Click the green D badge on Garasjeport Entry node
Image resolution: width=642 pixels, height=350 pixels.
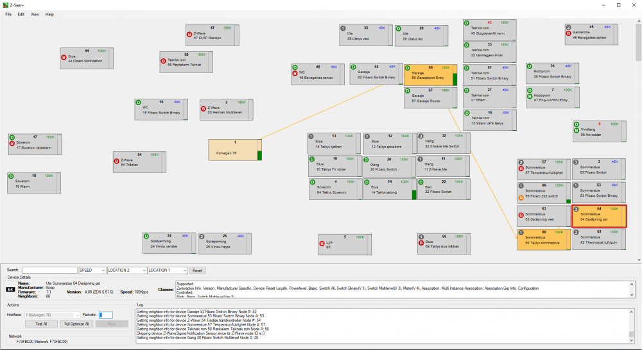click(x=408, y=67)
